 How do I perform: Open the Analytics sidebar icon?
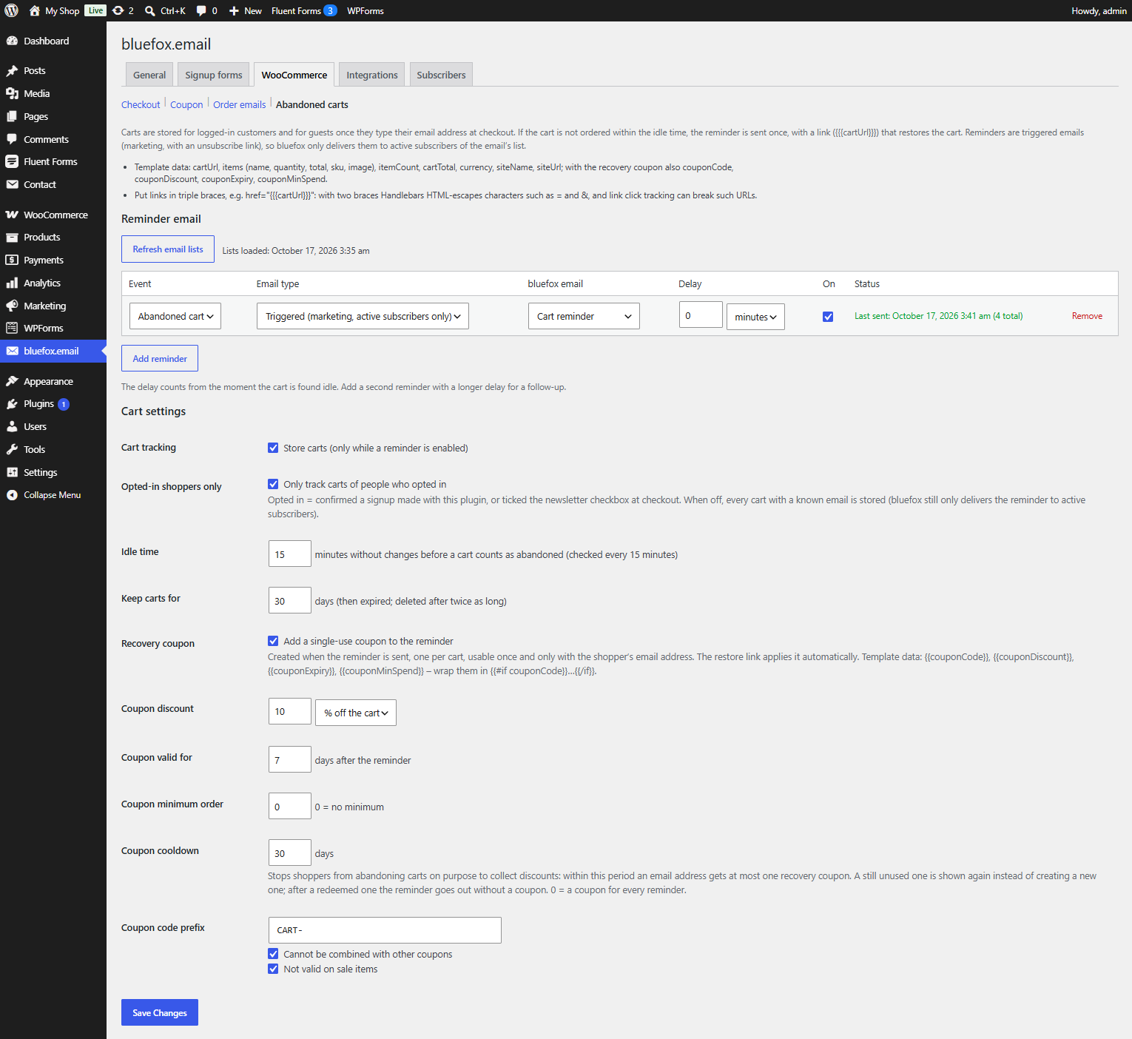point(12,283)
